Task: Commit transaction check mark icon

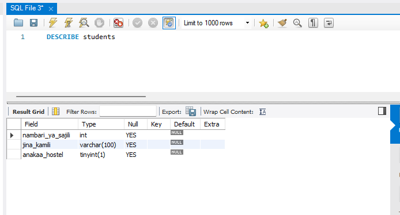Action: click(x=137, y=23)
